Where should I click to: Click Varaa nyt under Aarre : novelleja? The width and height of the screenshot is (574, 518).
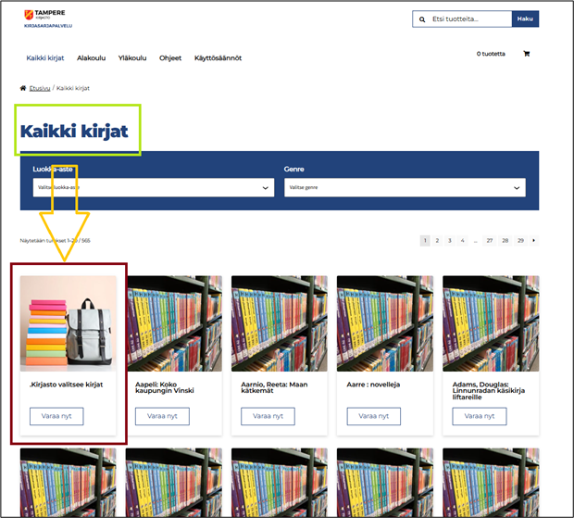pyautogui.click(x=374, y=416)
